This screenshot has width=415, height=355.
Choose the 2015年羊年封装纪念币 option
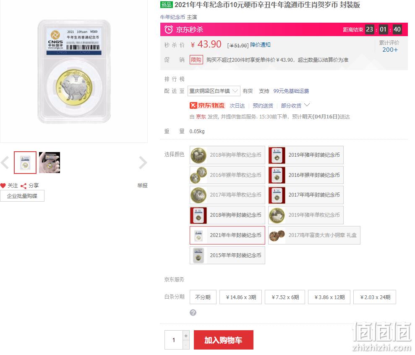pos(227,255)
